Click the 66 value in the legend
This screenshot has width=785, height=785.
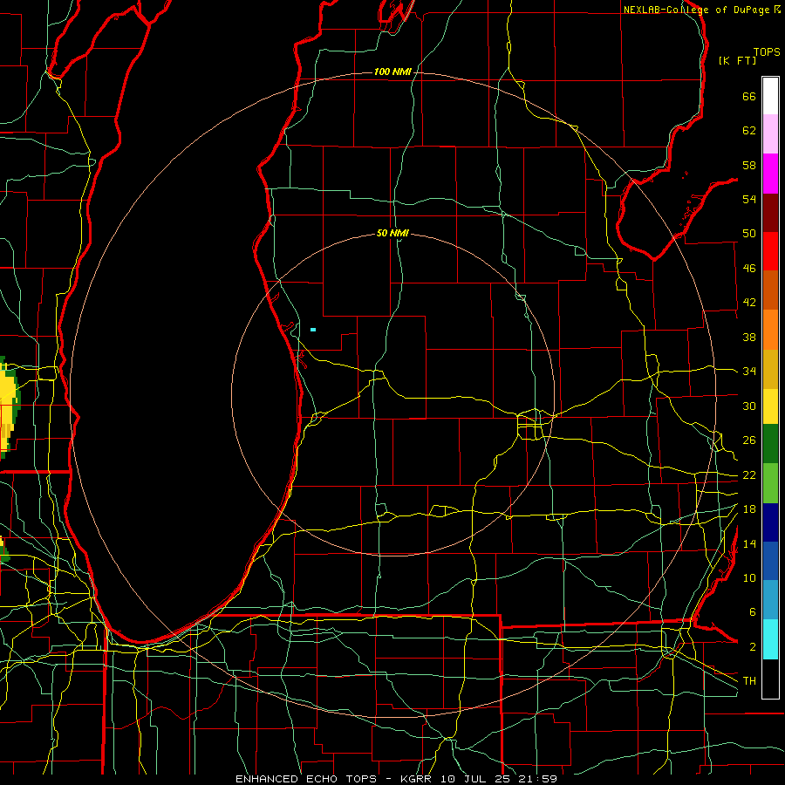coord(749,97)
